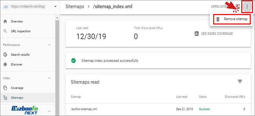Open the property selector dropdown arrow

(x=55, y=7)
